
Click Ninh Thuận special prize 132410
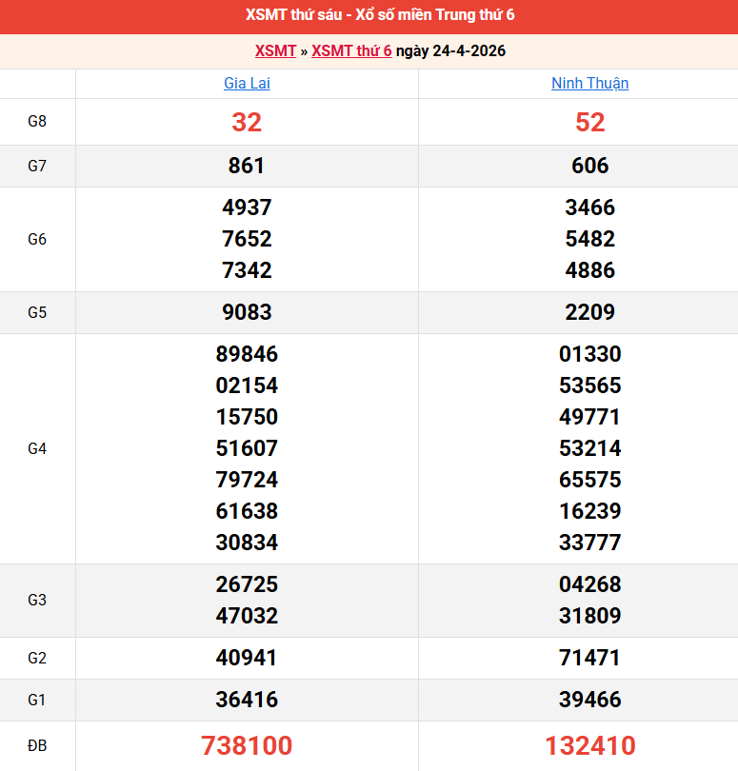coord(589,745)
